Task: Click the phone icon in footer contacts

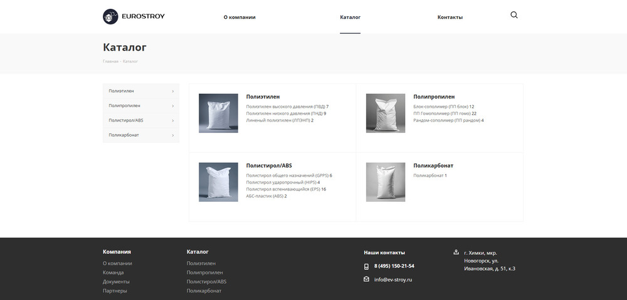Action: (x=366, y=266)
